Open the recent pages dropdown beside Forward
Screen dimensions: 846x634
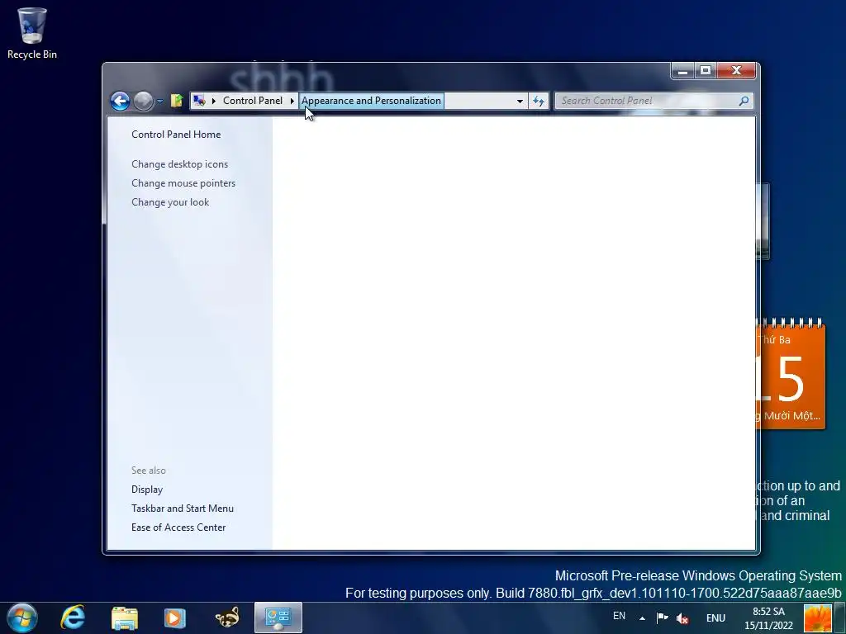(159, 101)
